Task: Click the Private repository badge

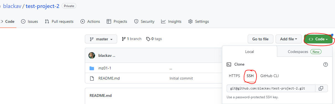Action: point(69,6)
